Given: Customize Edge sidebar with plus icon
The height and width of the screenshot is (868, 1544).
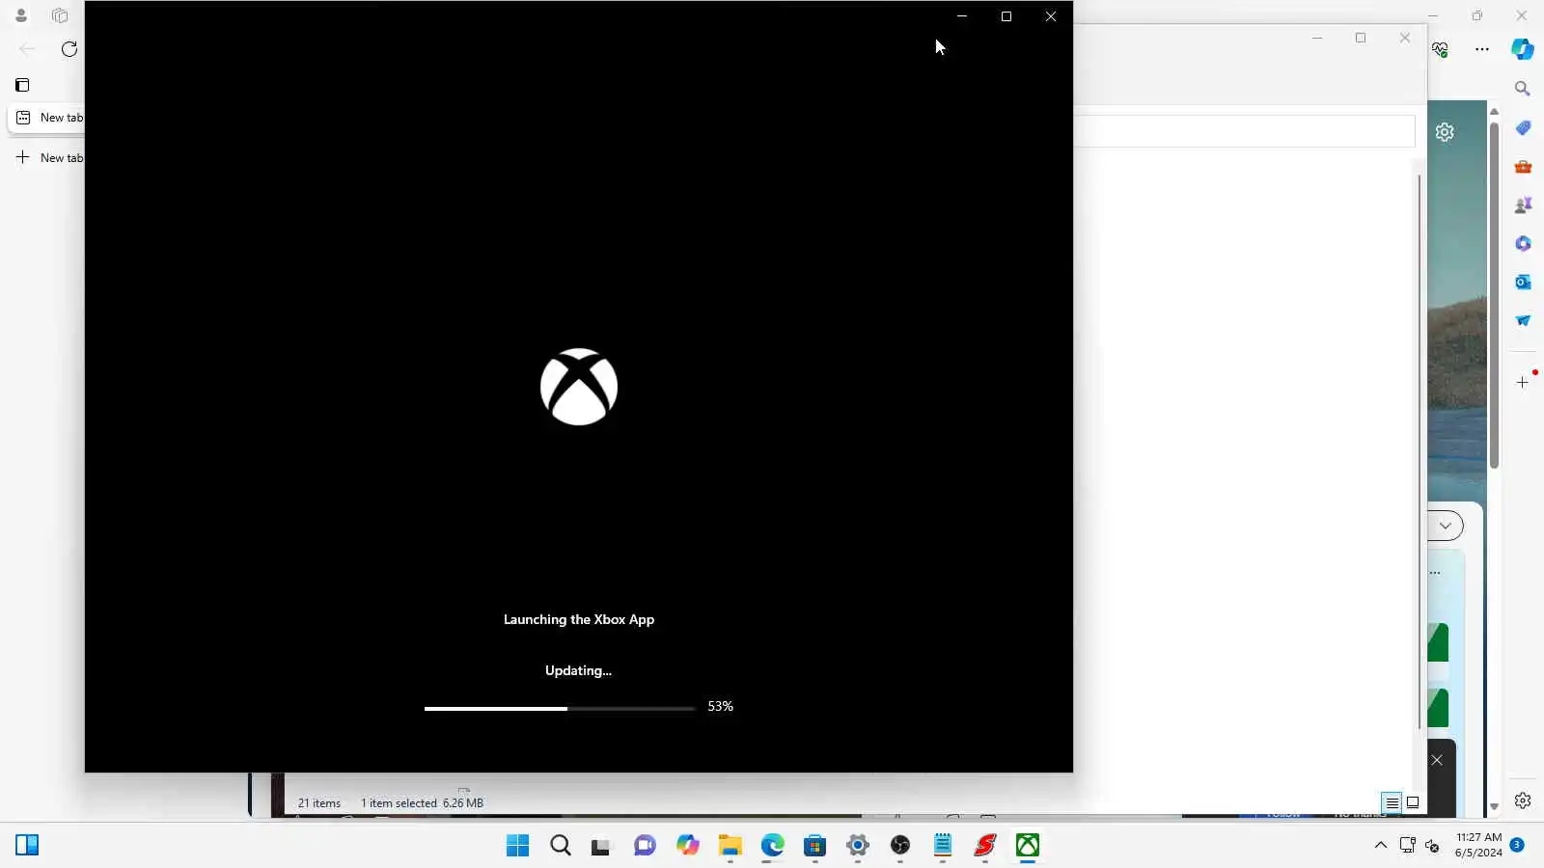Looking at the screenshot, I should click(x=1523, y=383).
